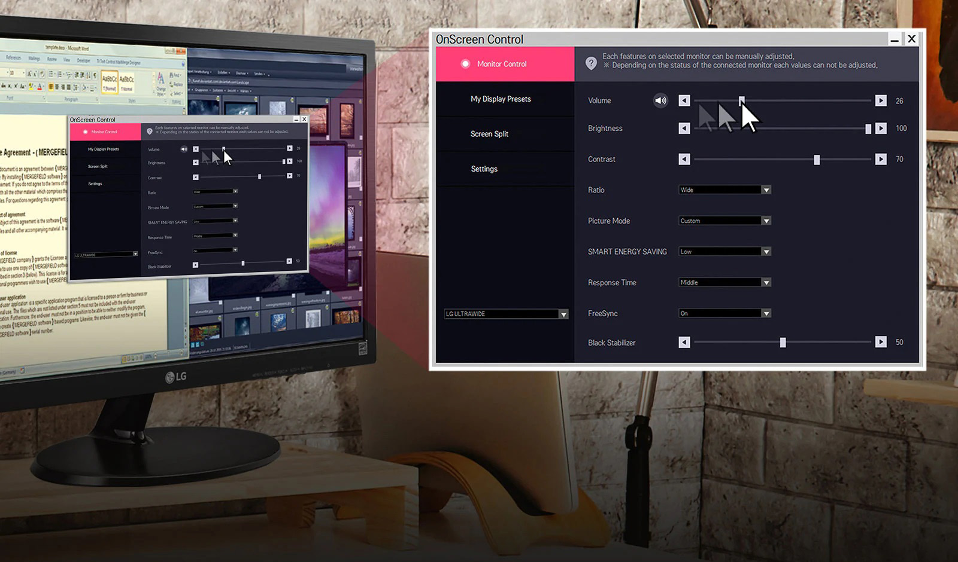The image size is (958, 562).
Task: Increase contrast using the right arrow
Action: point(880,159)
